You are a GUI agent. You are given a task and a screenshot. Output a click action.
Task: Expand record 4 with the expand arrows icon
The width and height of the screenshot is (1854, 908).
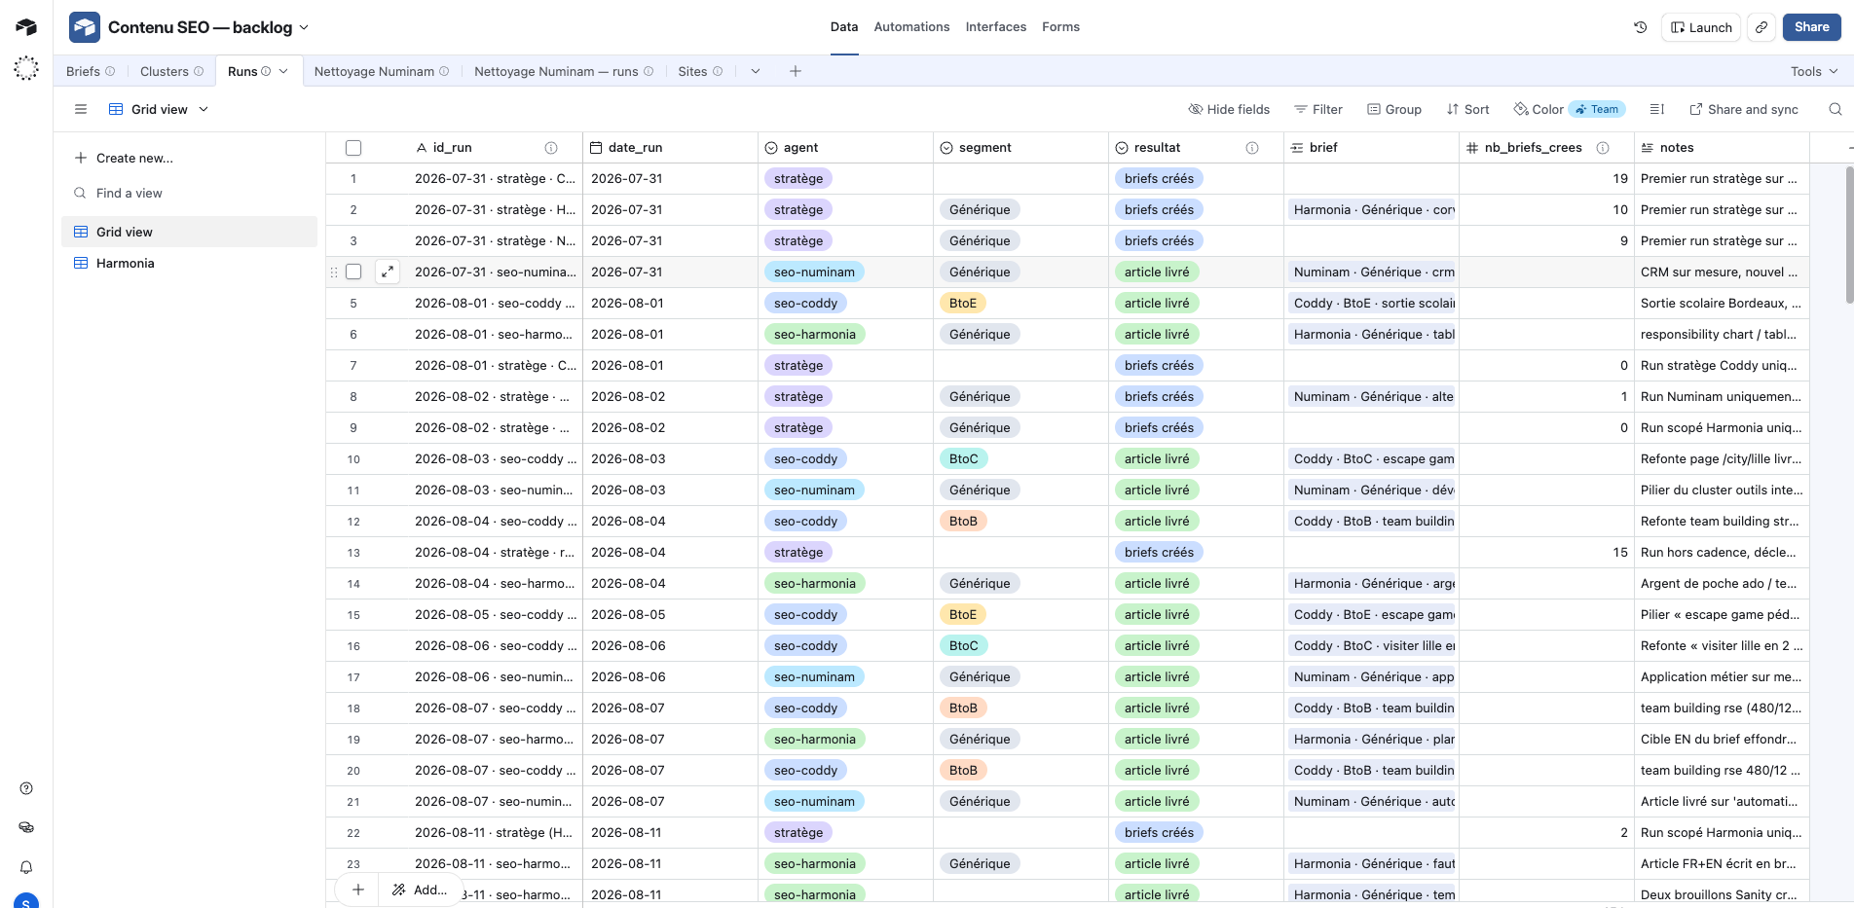tap(388, 272)
